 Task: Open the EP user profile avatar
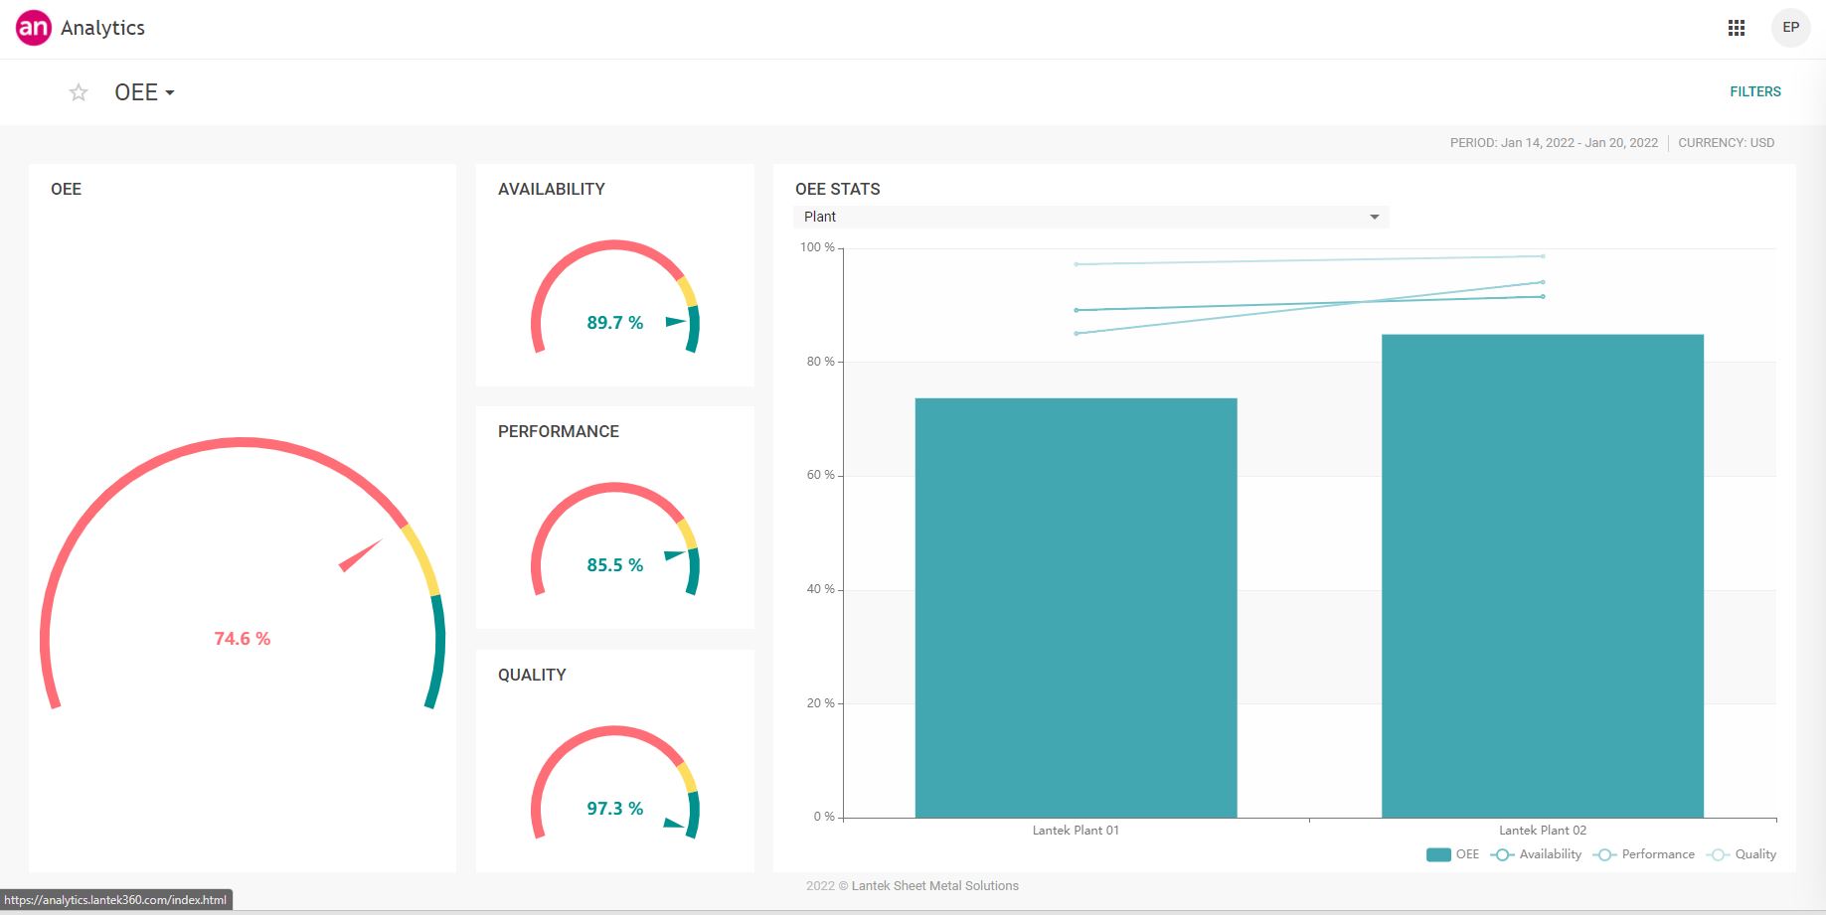[x=1790, y=28]
